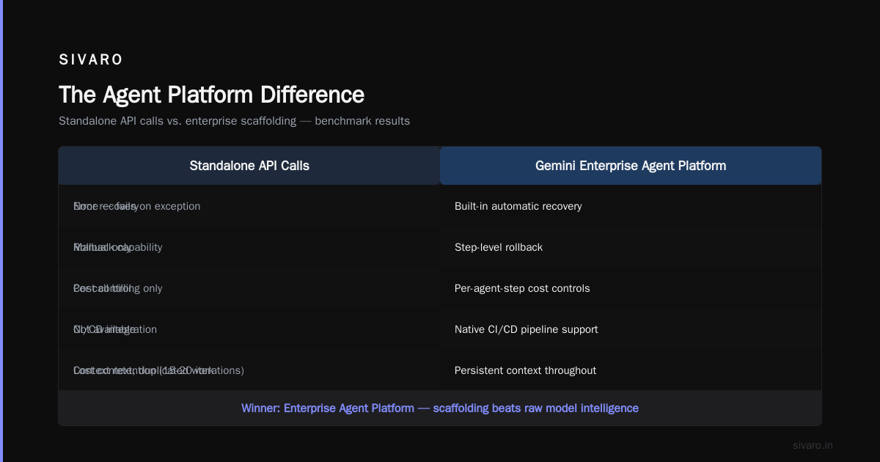Click the 'benchmark results' words in the subtitle

click(362, 121)
